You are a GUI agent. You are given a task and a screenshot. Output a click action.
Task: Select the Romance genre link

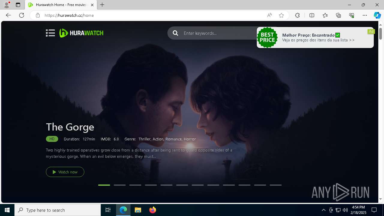pyautogui.click(x=174, y=139)
